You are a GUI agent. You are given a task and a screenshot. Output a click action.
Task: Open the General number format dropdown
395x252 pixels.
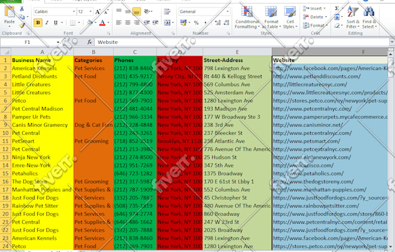coord(228,12)
